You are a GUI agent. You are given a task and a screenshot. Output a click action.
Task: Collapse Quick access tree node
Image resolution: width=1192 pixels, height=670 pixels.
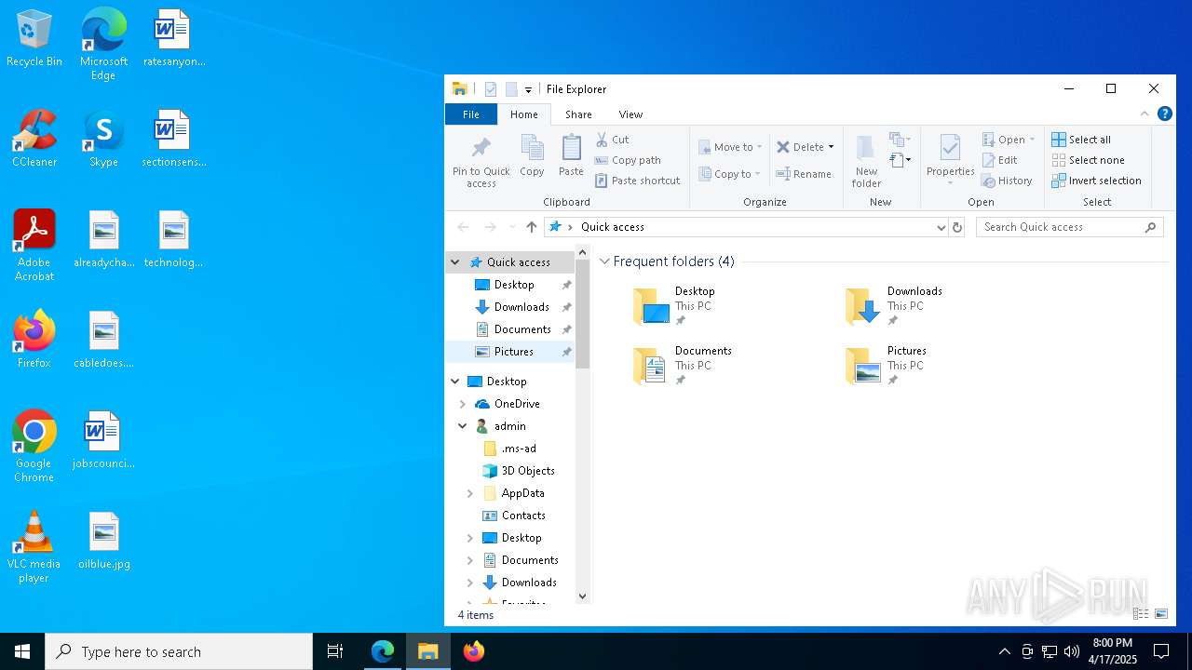pyautogui.click(x=455, y=262)
